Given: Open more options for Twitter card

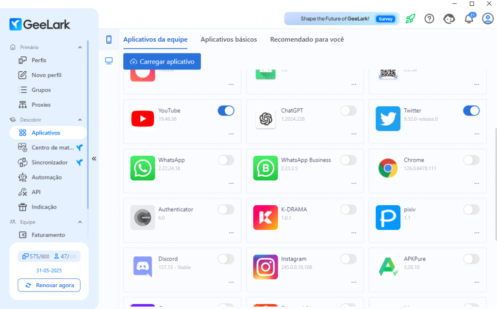Looking at the screenshot, I should coord(477,134).
